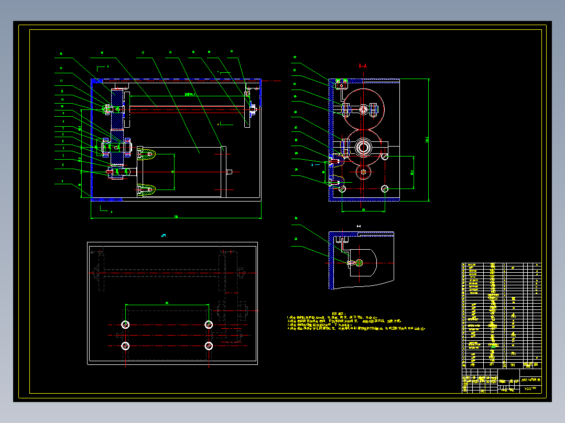Select the upper hatched motor mounting bolt
Image resolution: width=565 pixels, height=423 pixels.
coord(146,155)
